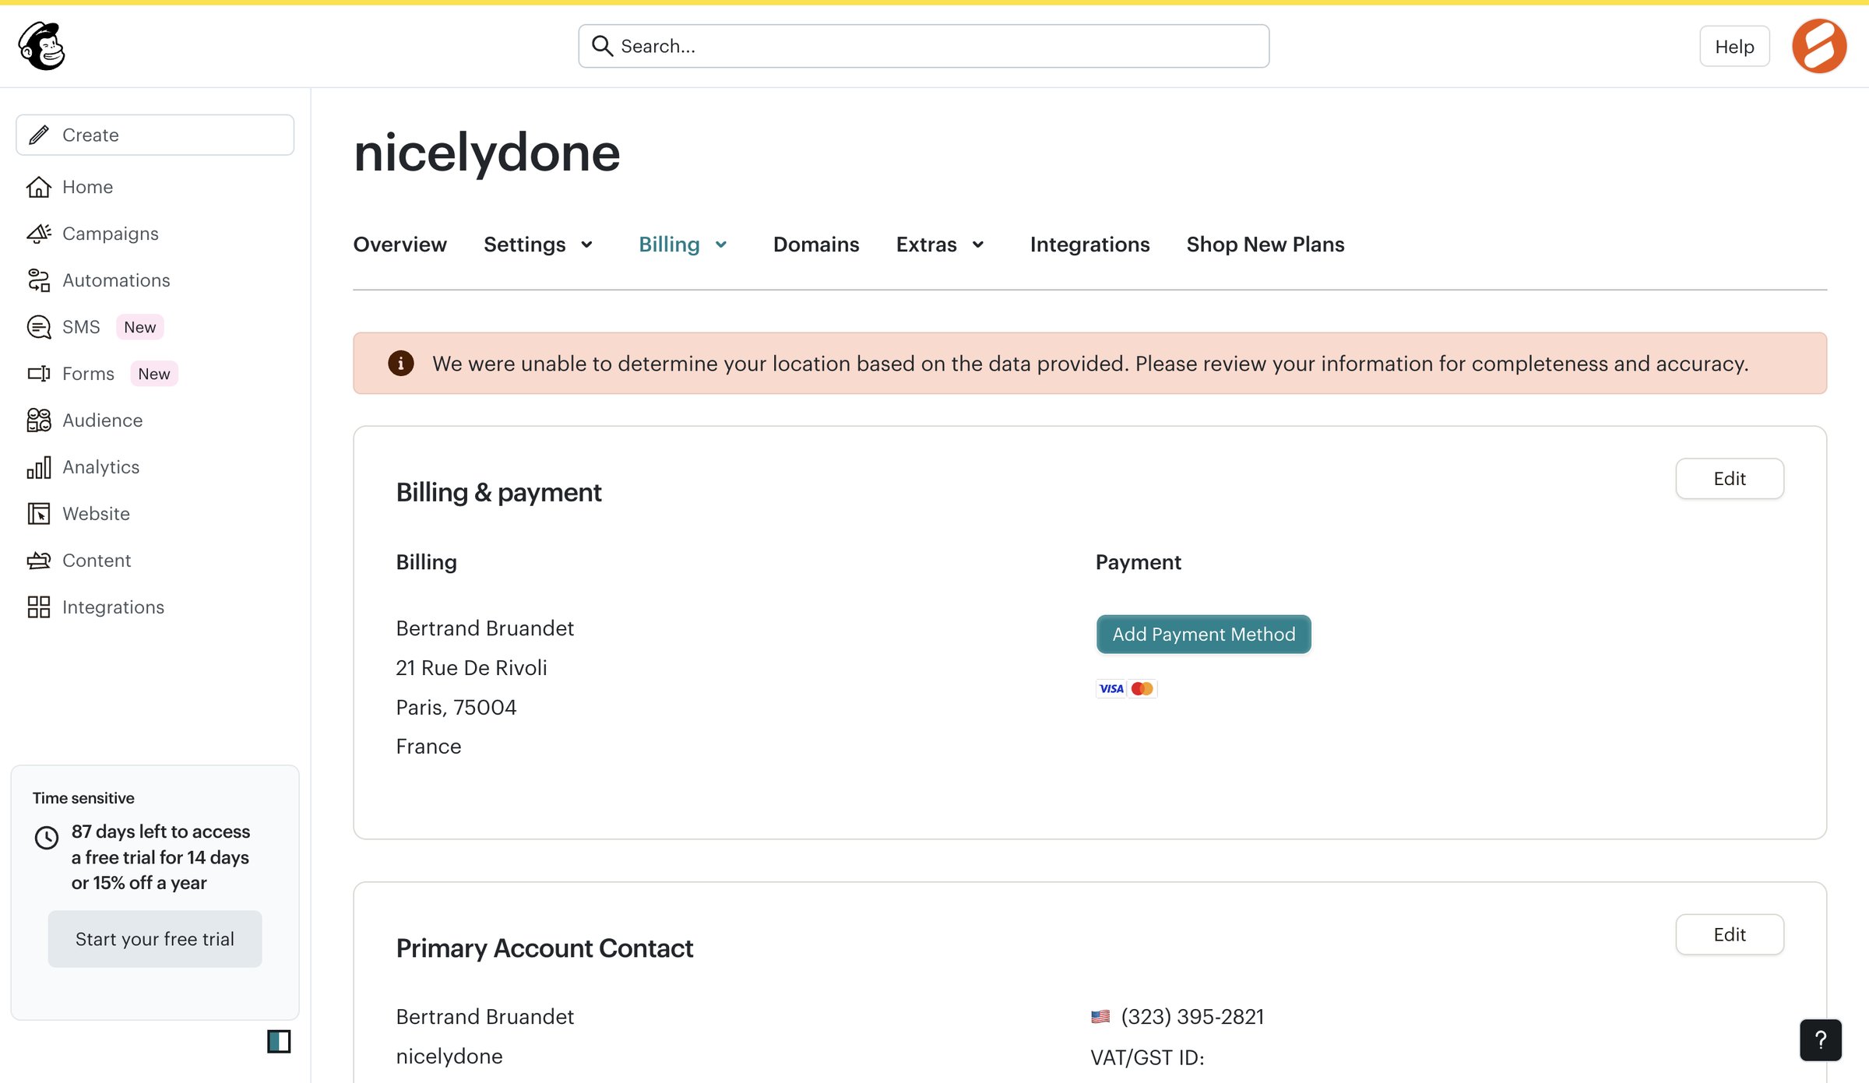
Task: Click the phone number (323) 395-2821
Action: tap(1192, 1017)
